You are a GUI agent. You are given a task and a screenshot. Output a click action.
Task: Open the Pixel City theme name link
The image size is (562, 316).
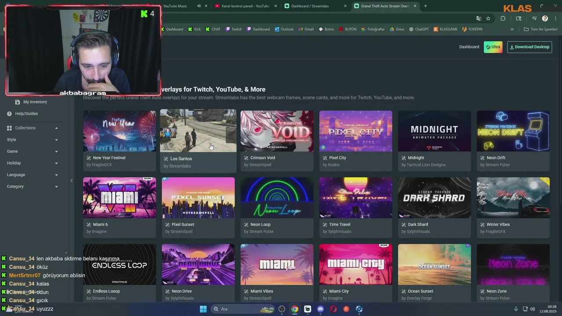pos(338,158)
